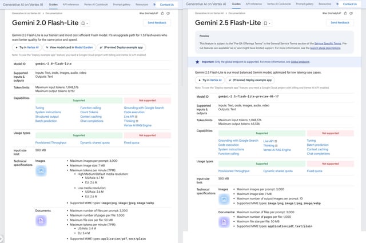Open Chat completions link on Gemini 2.0 page
366x243 pixels.
[x=91, y=121]
